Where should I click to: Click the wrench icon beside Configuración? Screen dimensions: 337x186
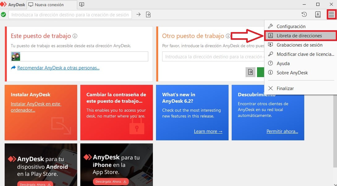pos(271,26)
